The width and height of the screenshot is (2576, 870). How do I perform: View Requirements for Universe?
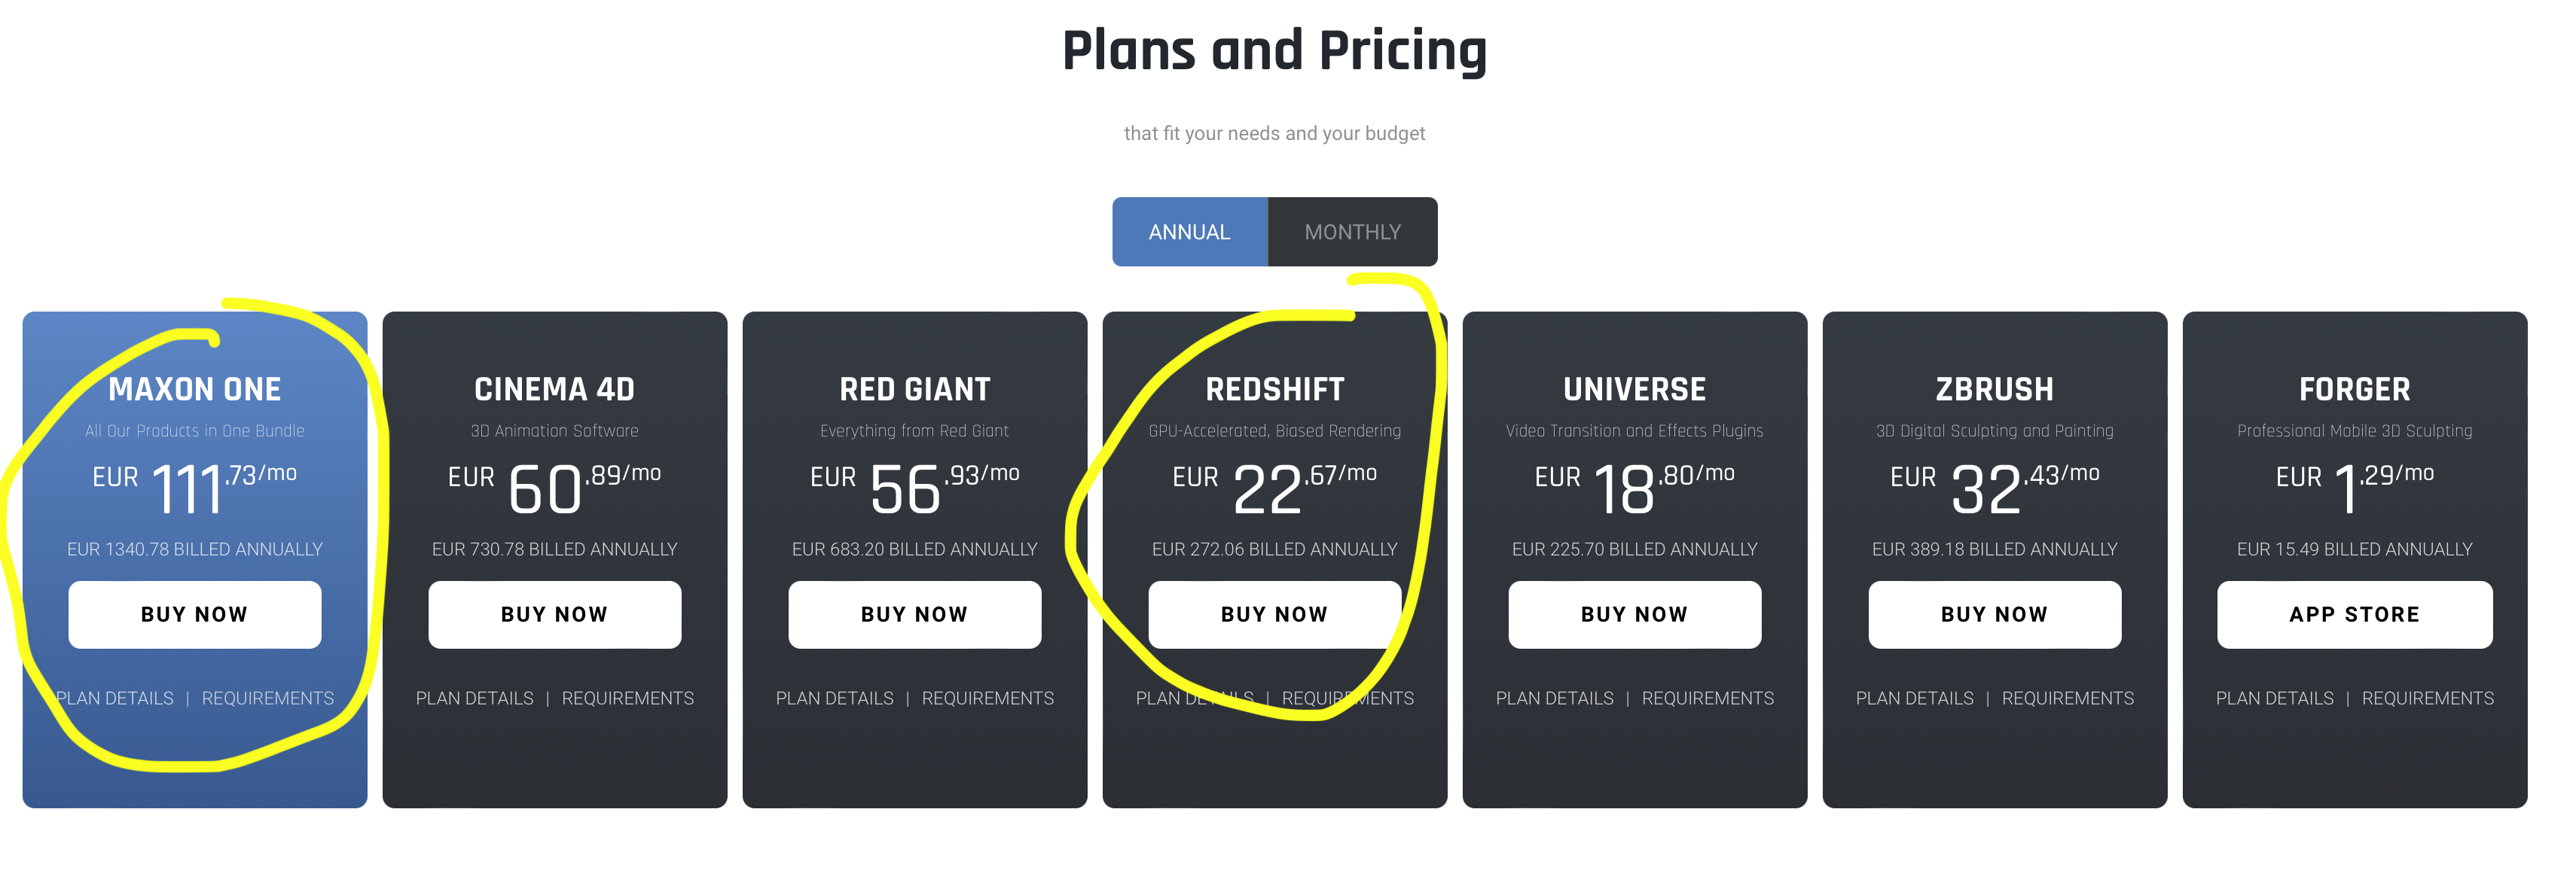pos(1708,698)
